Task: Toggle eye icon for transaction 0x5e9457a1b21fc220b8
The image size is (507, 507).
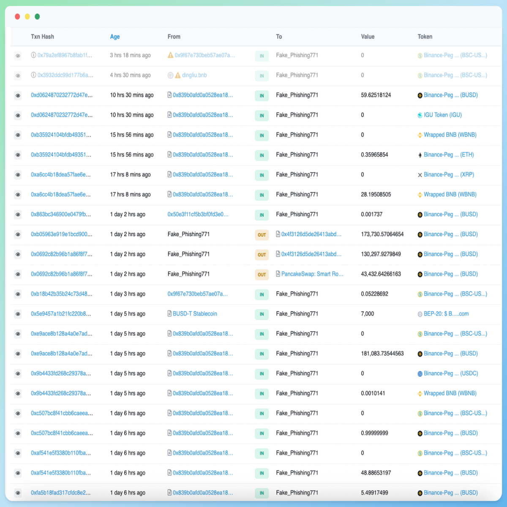Action: [x=18, y=314]
